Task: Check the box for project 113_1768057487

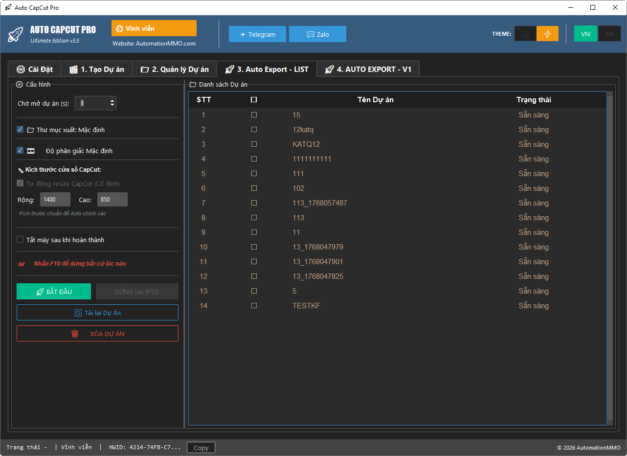Action: 254,203
